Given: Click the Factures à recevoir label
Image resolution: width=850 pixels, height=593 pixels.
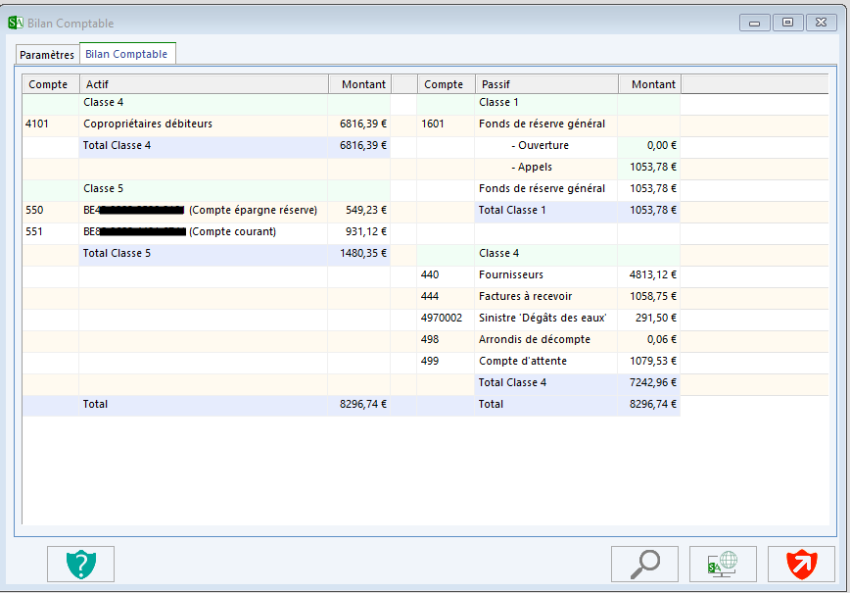Looking at the screenshot, I should click(525, 296).
